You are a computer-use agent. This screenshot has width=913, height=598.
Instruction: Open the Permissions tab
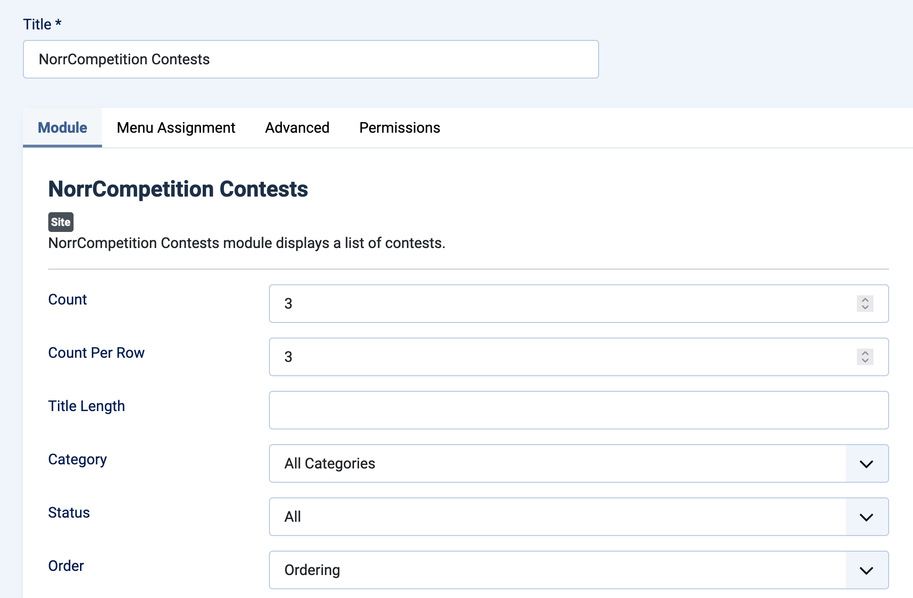399,128
